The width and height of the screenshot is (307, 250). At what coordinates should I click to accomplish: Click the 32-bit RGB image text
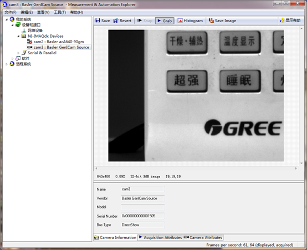[x=145, y=176]
